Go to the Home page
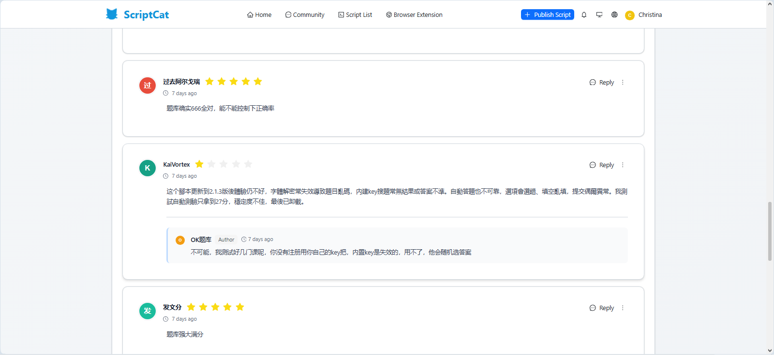The width and height of the screenshot is (774, 355). tap(259, 15)
